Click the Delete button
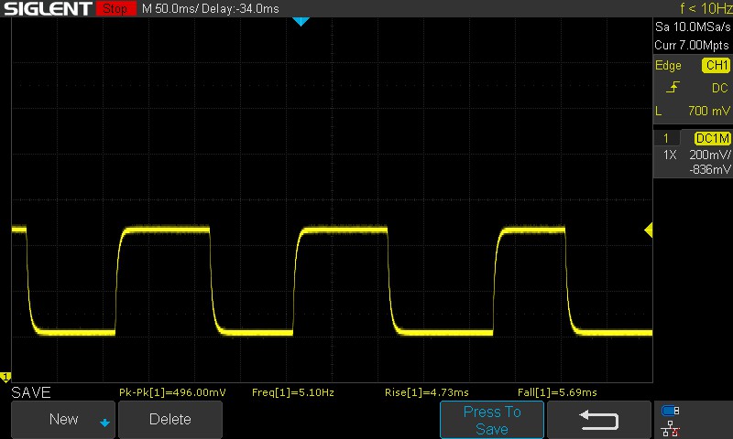The height and width of the screenshot is (439, 733). click(x=170, y=420)
